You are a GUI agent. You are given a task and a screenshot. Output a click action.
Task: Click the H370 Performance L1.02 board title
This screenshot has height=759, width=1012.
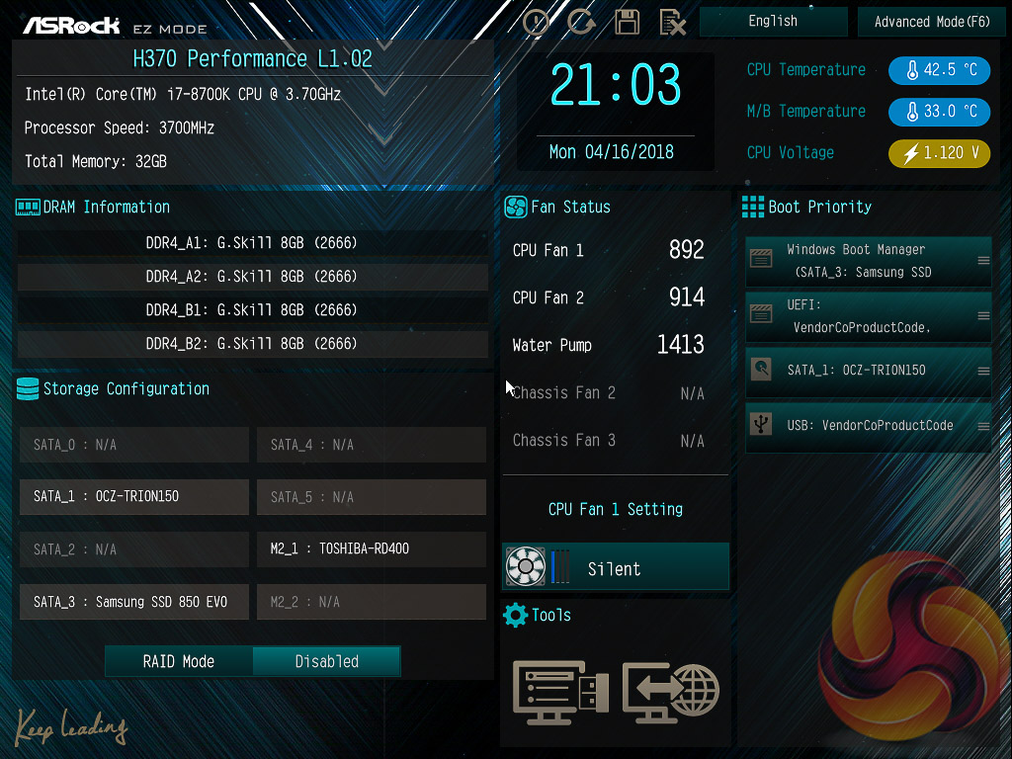click(x=252, y=58)
